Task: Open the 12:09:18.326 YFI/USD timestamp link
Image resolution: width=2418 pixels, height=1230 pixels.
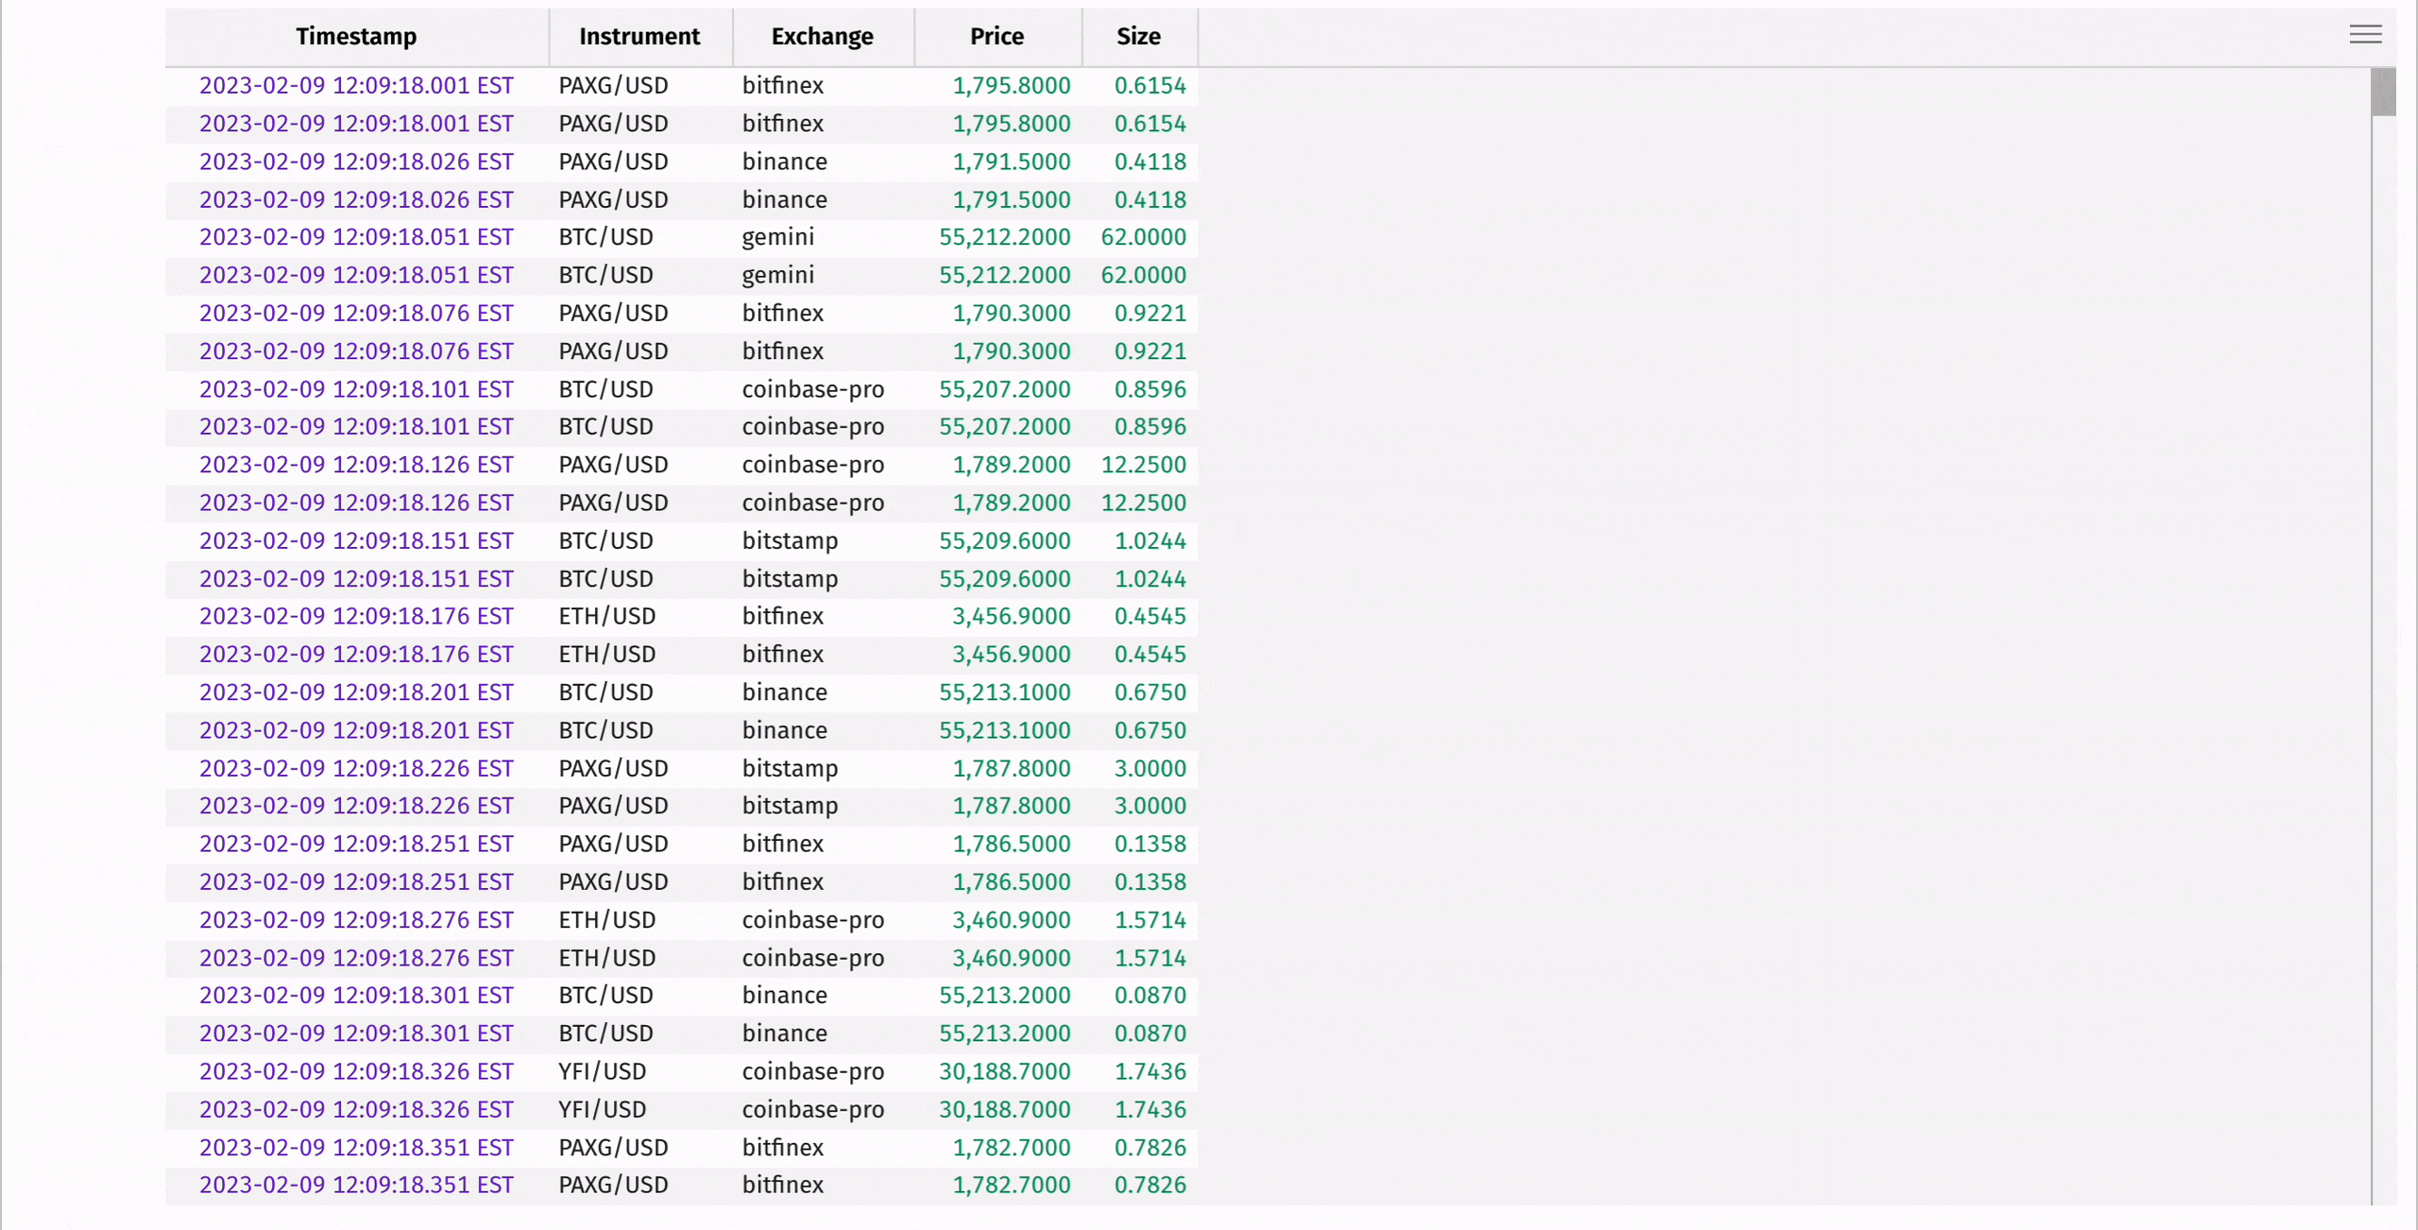Action: point(356,1071)
